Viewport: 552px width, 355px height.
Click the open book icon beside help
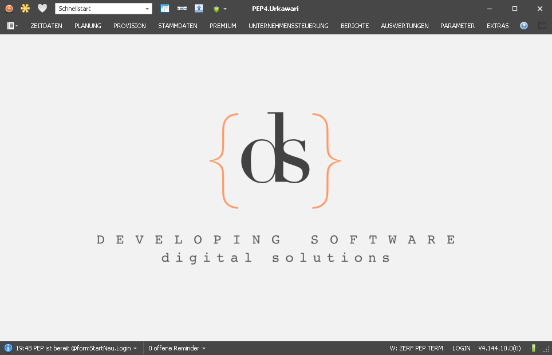[542, 26]
